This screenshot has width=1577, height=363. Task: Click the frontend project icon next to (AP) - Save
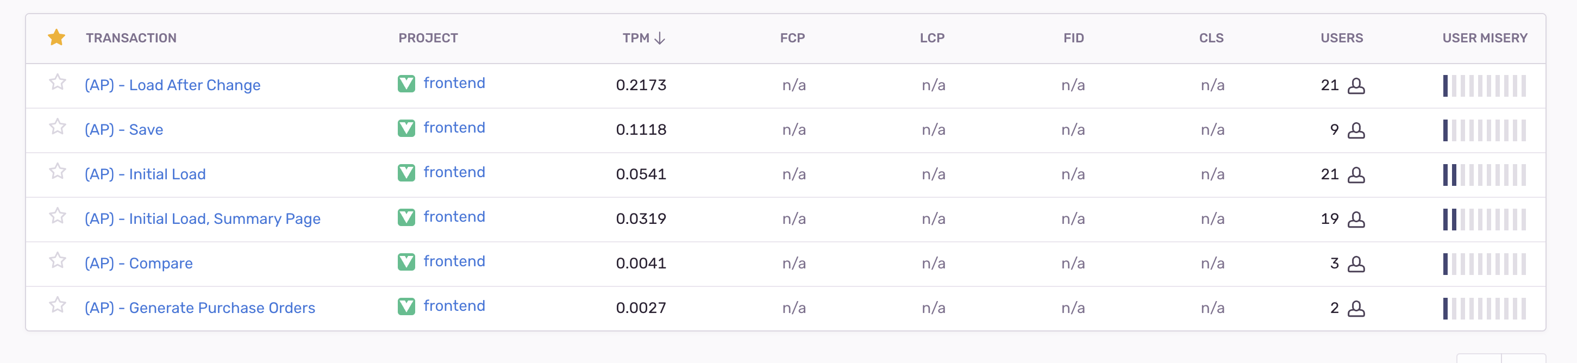[x=407, y=127]
